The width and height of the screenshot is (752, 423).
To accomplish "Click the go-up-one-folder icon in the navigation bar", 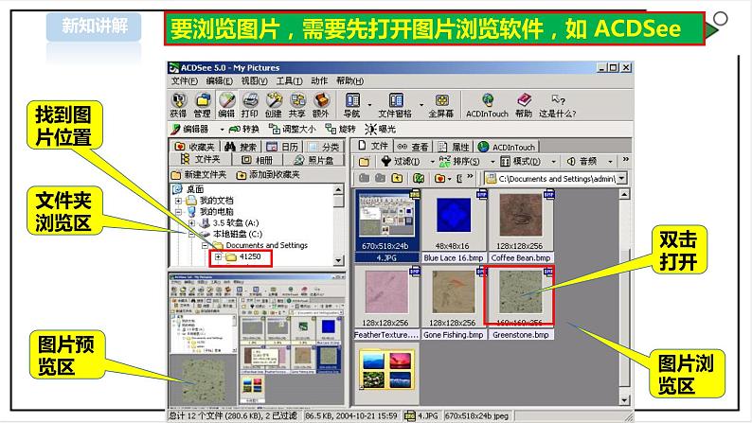I will [397, 178].
